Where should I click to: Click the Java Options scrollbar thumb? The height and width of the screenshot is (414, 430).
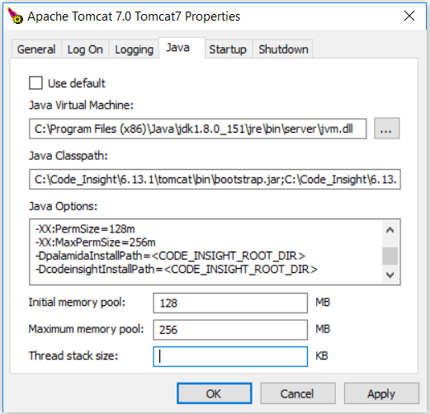point(390,256)
